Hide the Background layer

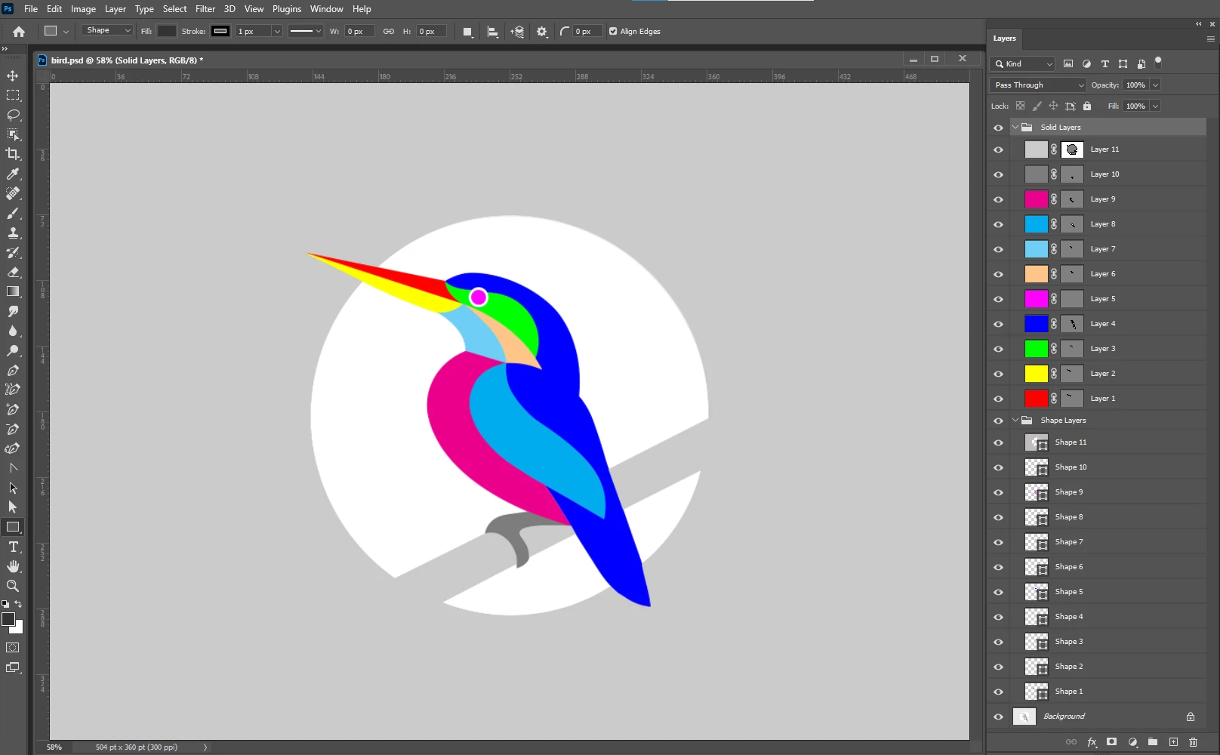(998, 716)
